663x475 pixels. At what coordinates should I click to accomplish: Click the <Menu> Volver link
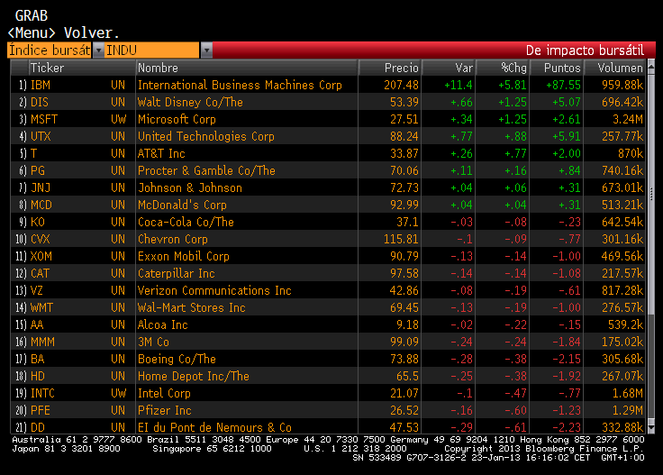(x=63, y=32)
